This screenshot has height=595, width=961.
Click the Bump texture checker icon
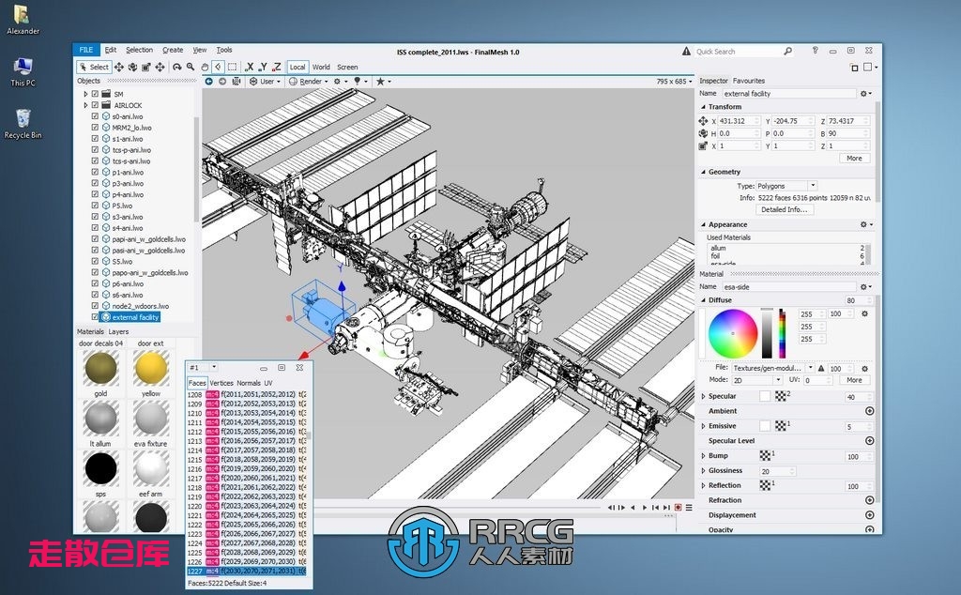[x=765, y=456]
